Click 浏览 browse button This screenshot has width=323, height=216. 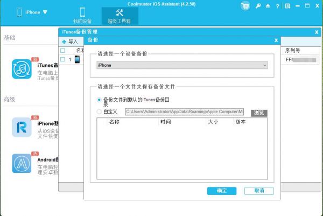click(259, 113)
